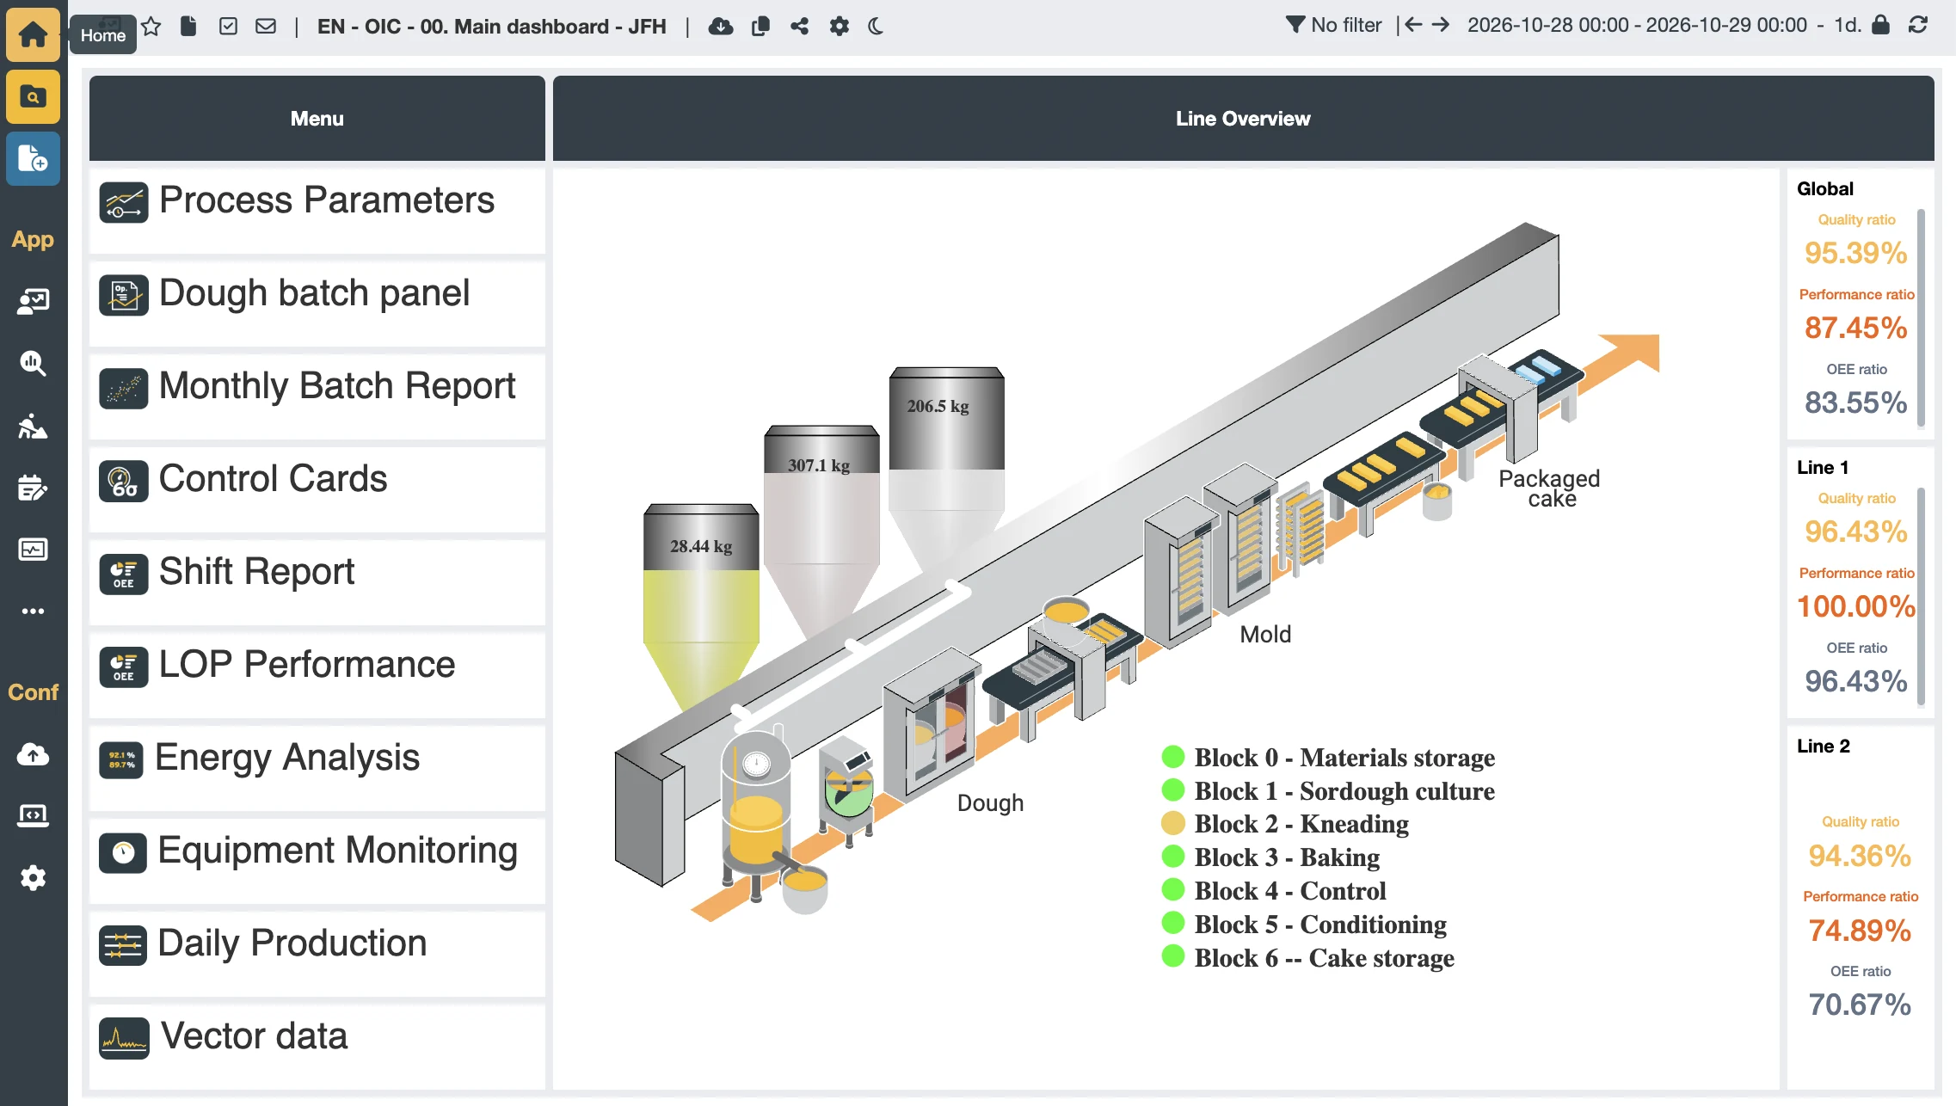Open the No filter dropdown
The height and width of the screenshot is (1106, 1956).
pos(1333,25)
